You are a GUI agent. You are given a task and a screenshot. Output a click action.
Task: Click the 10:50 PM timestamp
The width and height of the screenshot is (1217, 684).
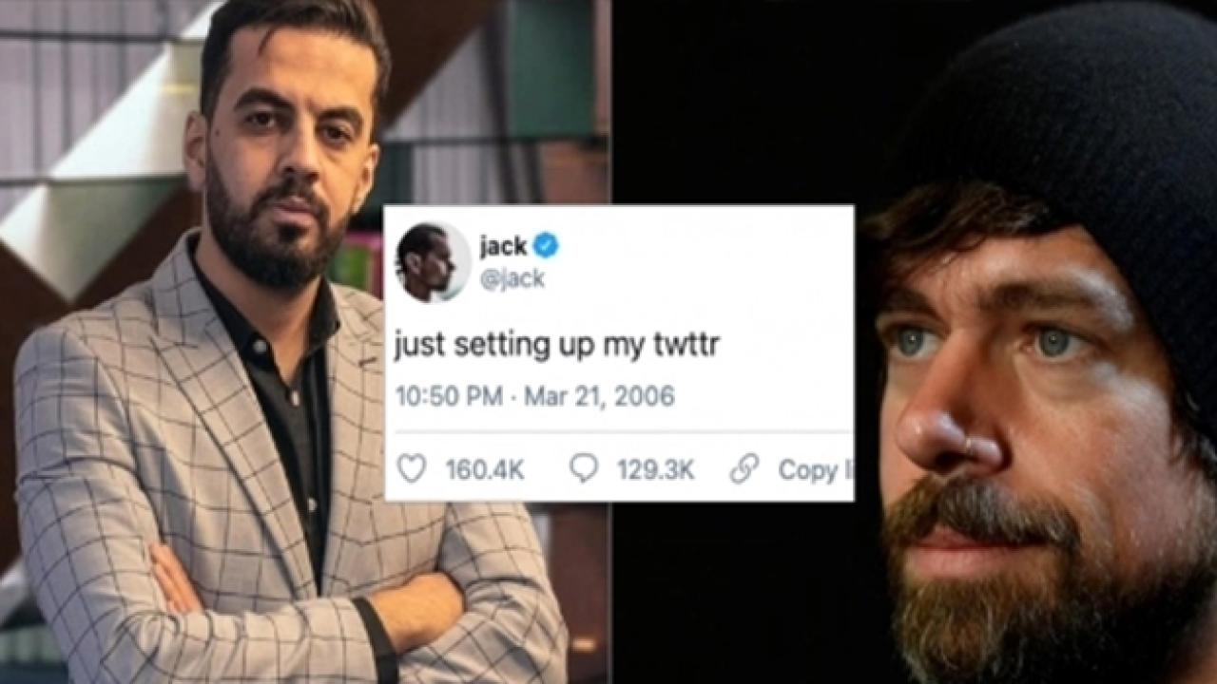(x=449, y=396)
